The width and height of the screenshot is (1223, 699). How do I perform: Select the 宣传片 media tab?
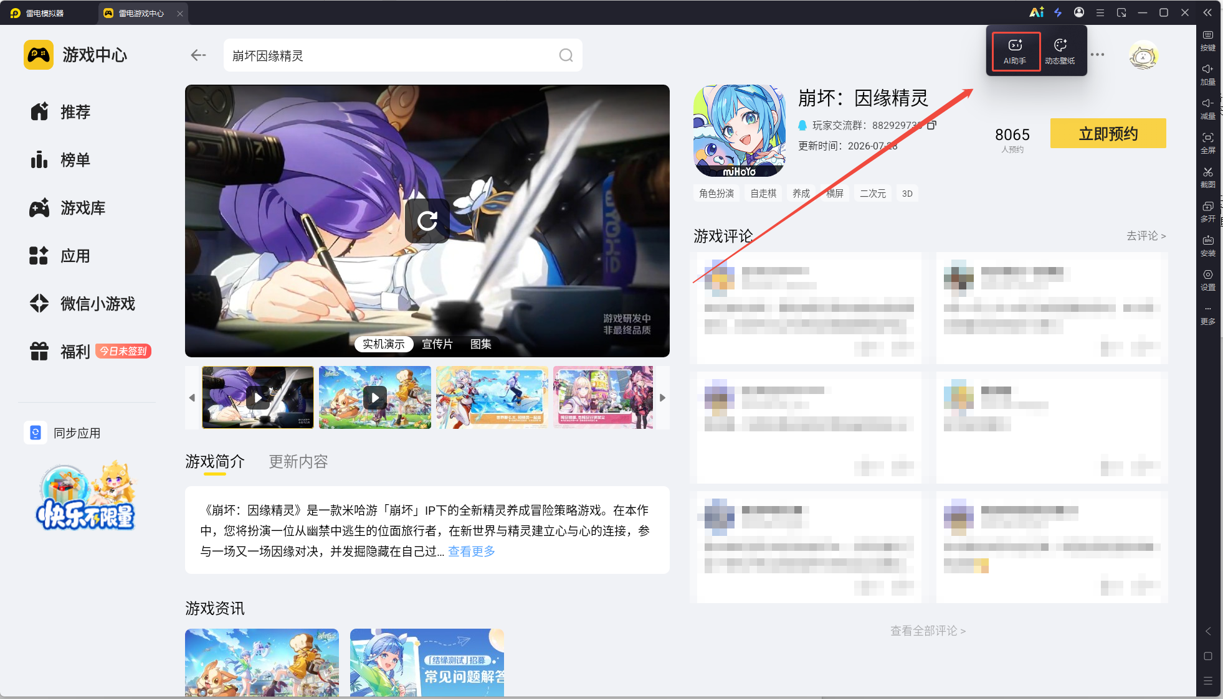click(x=437, y=344)
